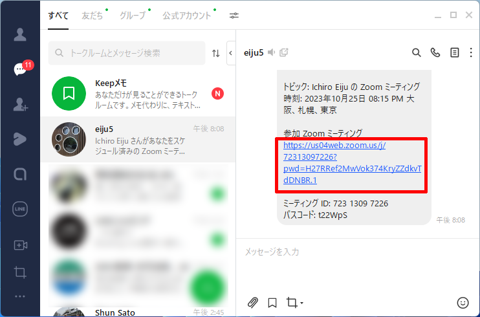Click eiju5 profile picture in chat list
Screen dimensions: 480x317
coord(69,139)
